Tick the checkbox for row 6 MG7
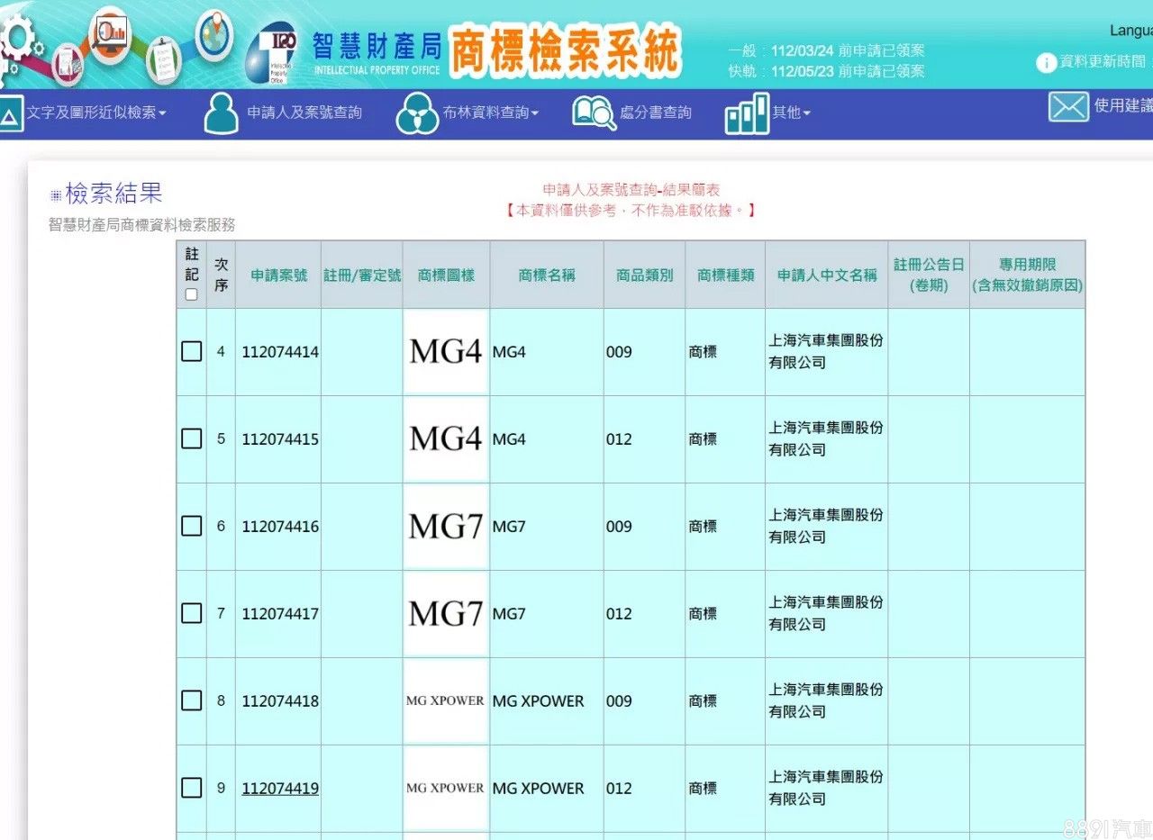1153x840 pixels. (x=192, y=526)
